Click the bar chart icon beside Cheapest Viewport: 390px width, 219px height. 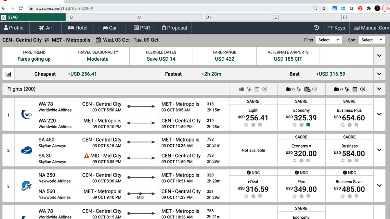tap(8, 74)
